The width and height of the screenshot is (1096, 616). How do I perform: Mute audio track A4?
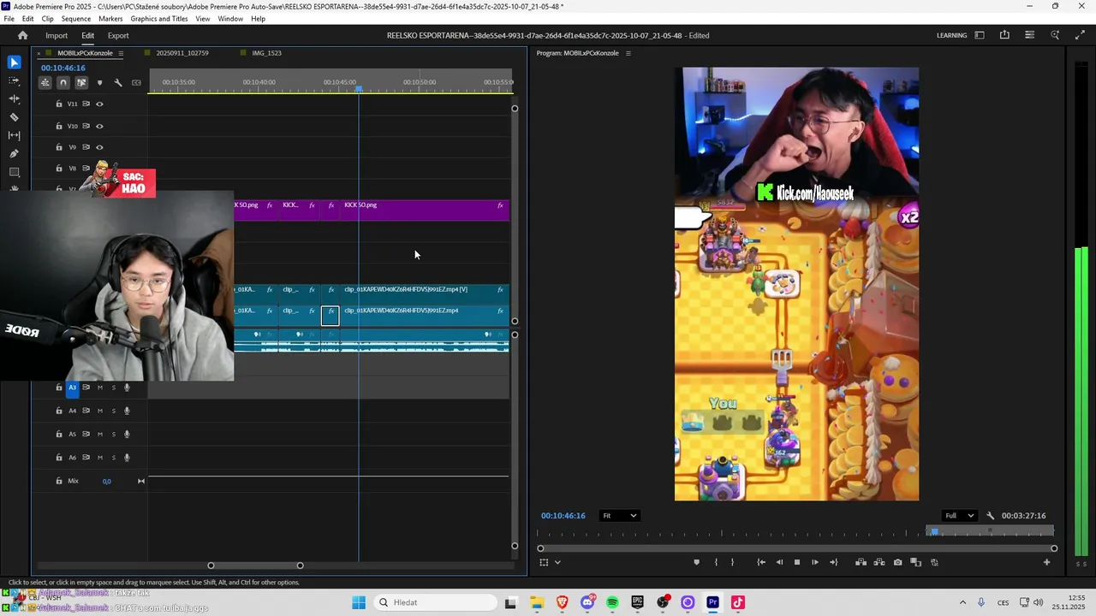[x=99, y=411]
